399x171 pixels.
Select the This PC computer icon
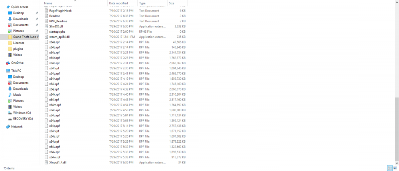click(8, 71)
